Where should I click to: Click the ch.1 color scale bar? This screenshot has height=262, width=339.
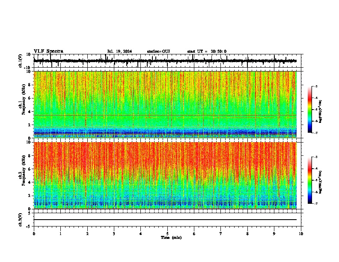pyautogui.click(x=310, y=110)
